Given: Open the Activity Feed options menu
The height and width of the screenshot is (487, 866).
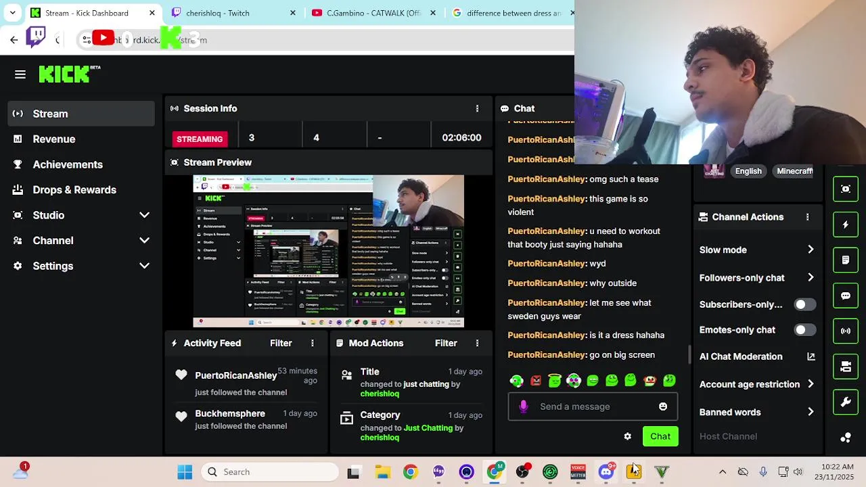Looking at the screenshot, I should tap(312, 343).
